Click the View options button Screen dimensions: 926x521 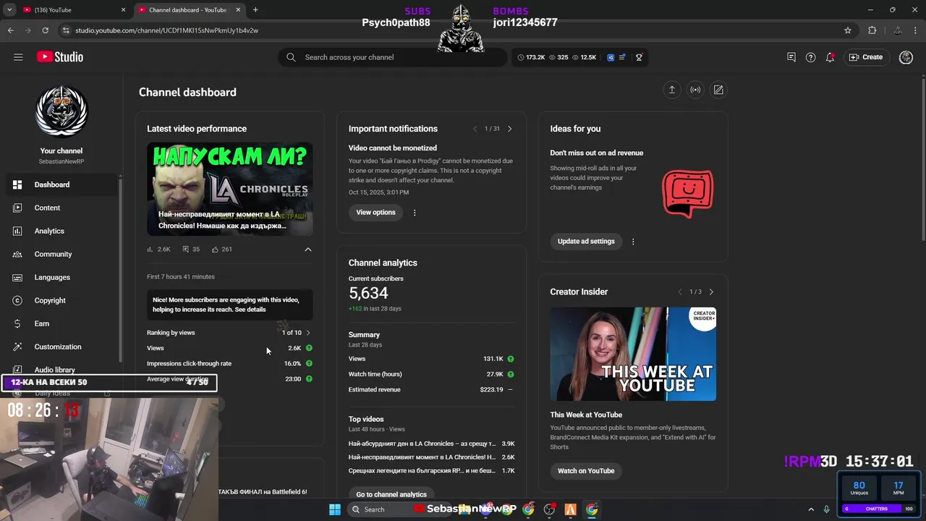click(375, 213)
